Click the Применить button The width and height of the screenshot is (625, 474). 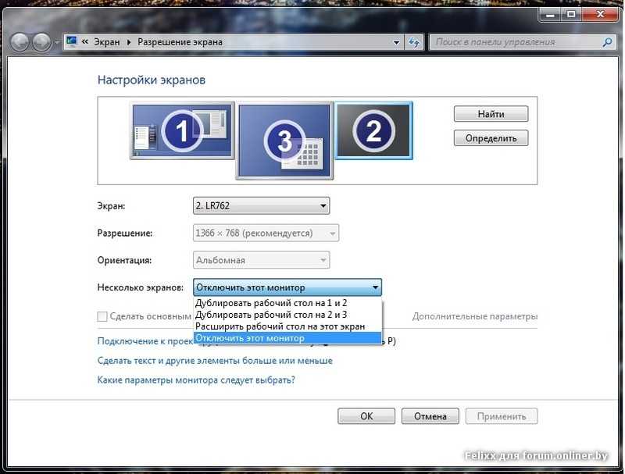[x=502, y=416]
